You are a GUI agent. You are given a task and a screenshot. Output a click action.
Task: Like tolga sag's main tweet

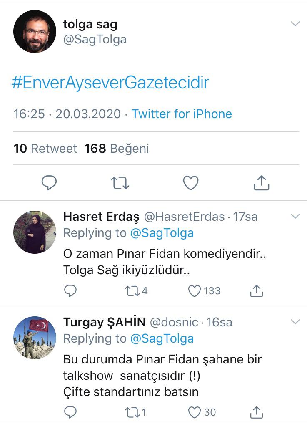click(191, 183)
